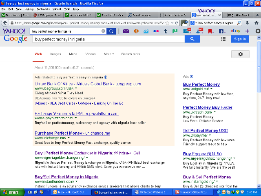261x196 pixels.
Task: Click the Yahoo Mail envelope icon
Action: 126,31
